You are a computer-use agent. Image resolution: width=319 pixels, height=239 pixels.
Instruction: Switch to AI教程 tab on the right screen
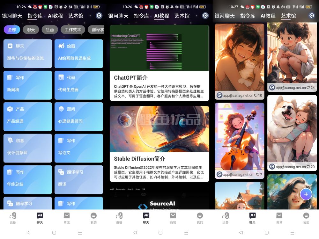pyautogui.click(x=268, y=16)
